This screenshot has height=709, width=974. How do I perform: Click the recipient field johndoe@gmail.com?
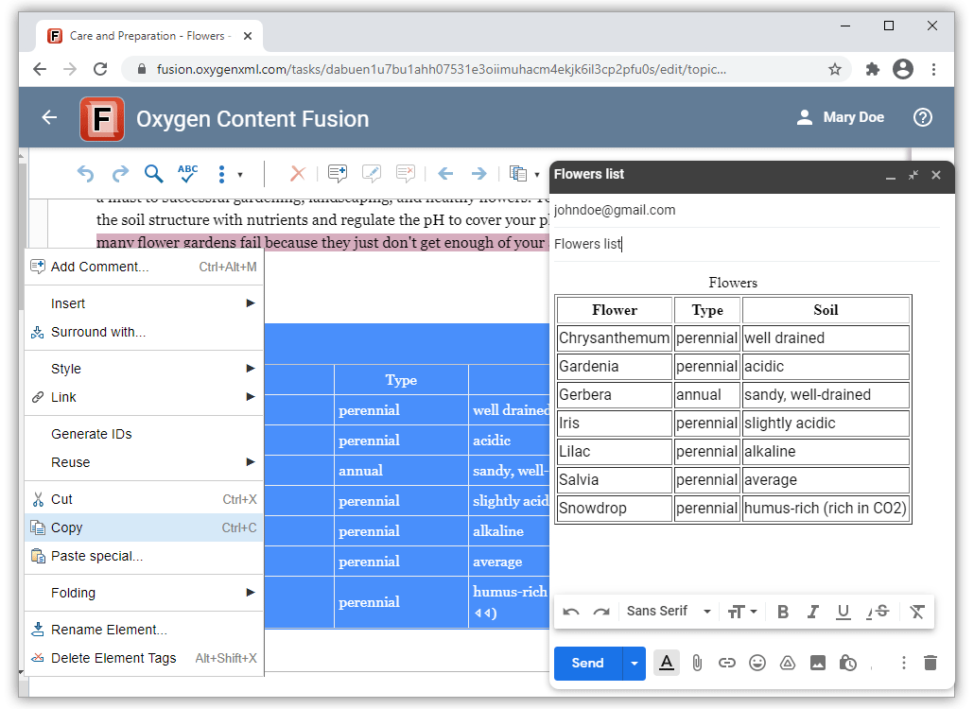pos(747,211)
